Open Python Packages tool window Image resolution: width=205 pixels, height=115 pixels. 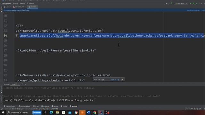(24, 106)
